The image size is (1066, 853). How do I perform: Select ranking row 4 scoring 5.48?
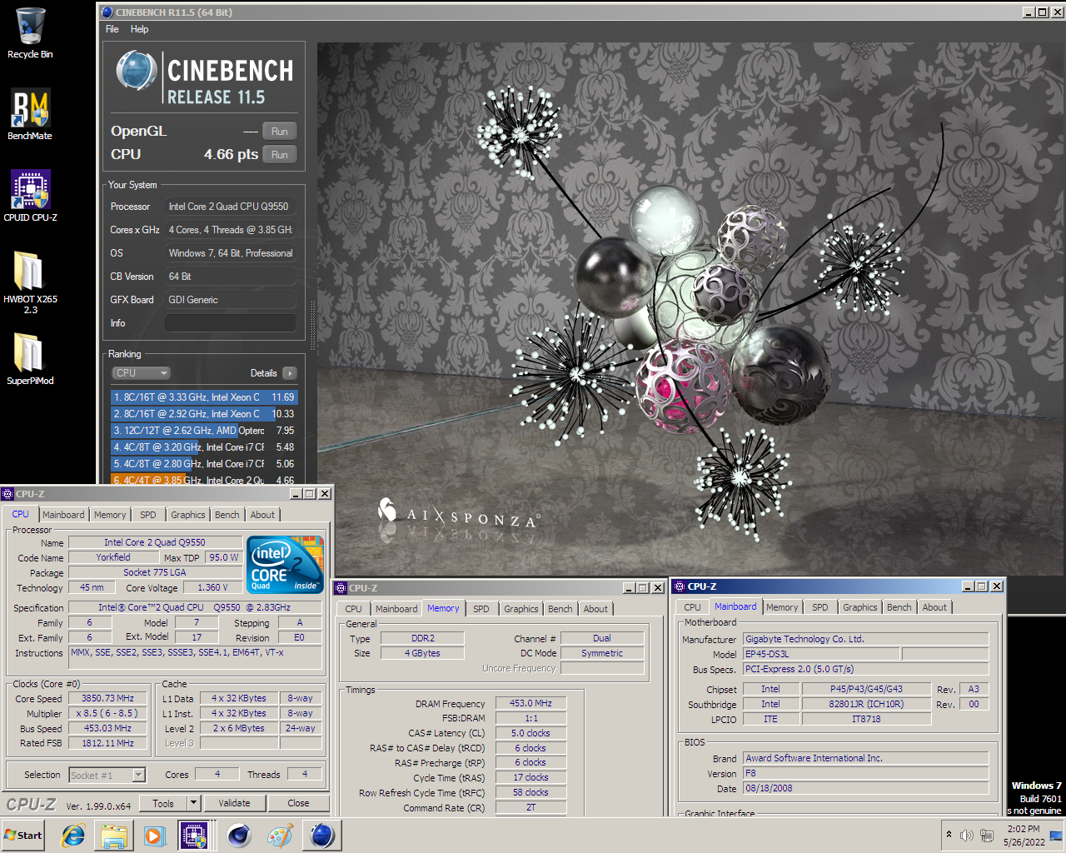[x=204, y=447]
